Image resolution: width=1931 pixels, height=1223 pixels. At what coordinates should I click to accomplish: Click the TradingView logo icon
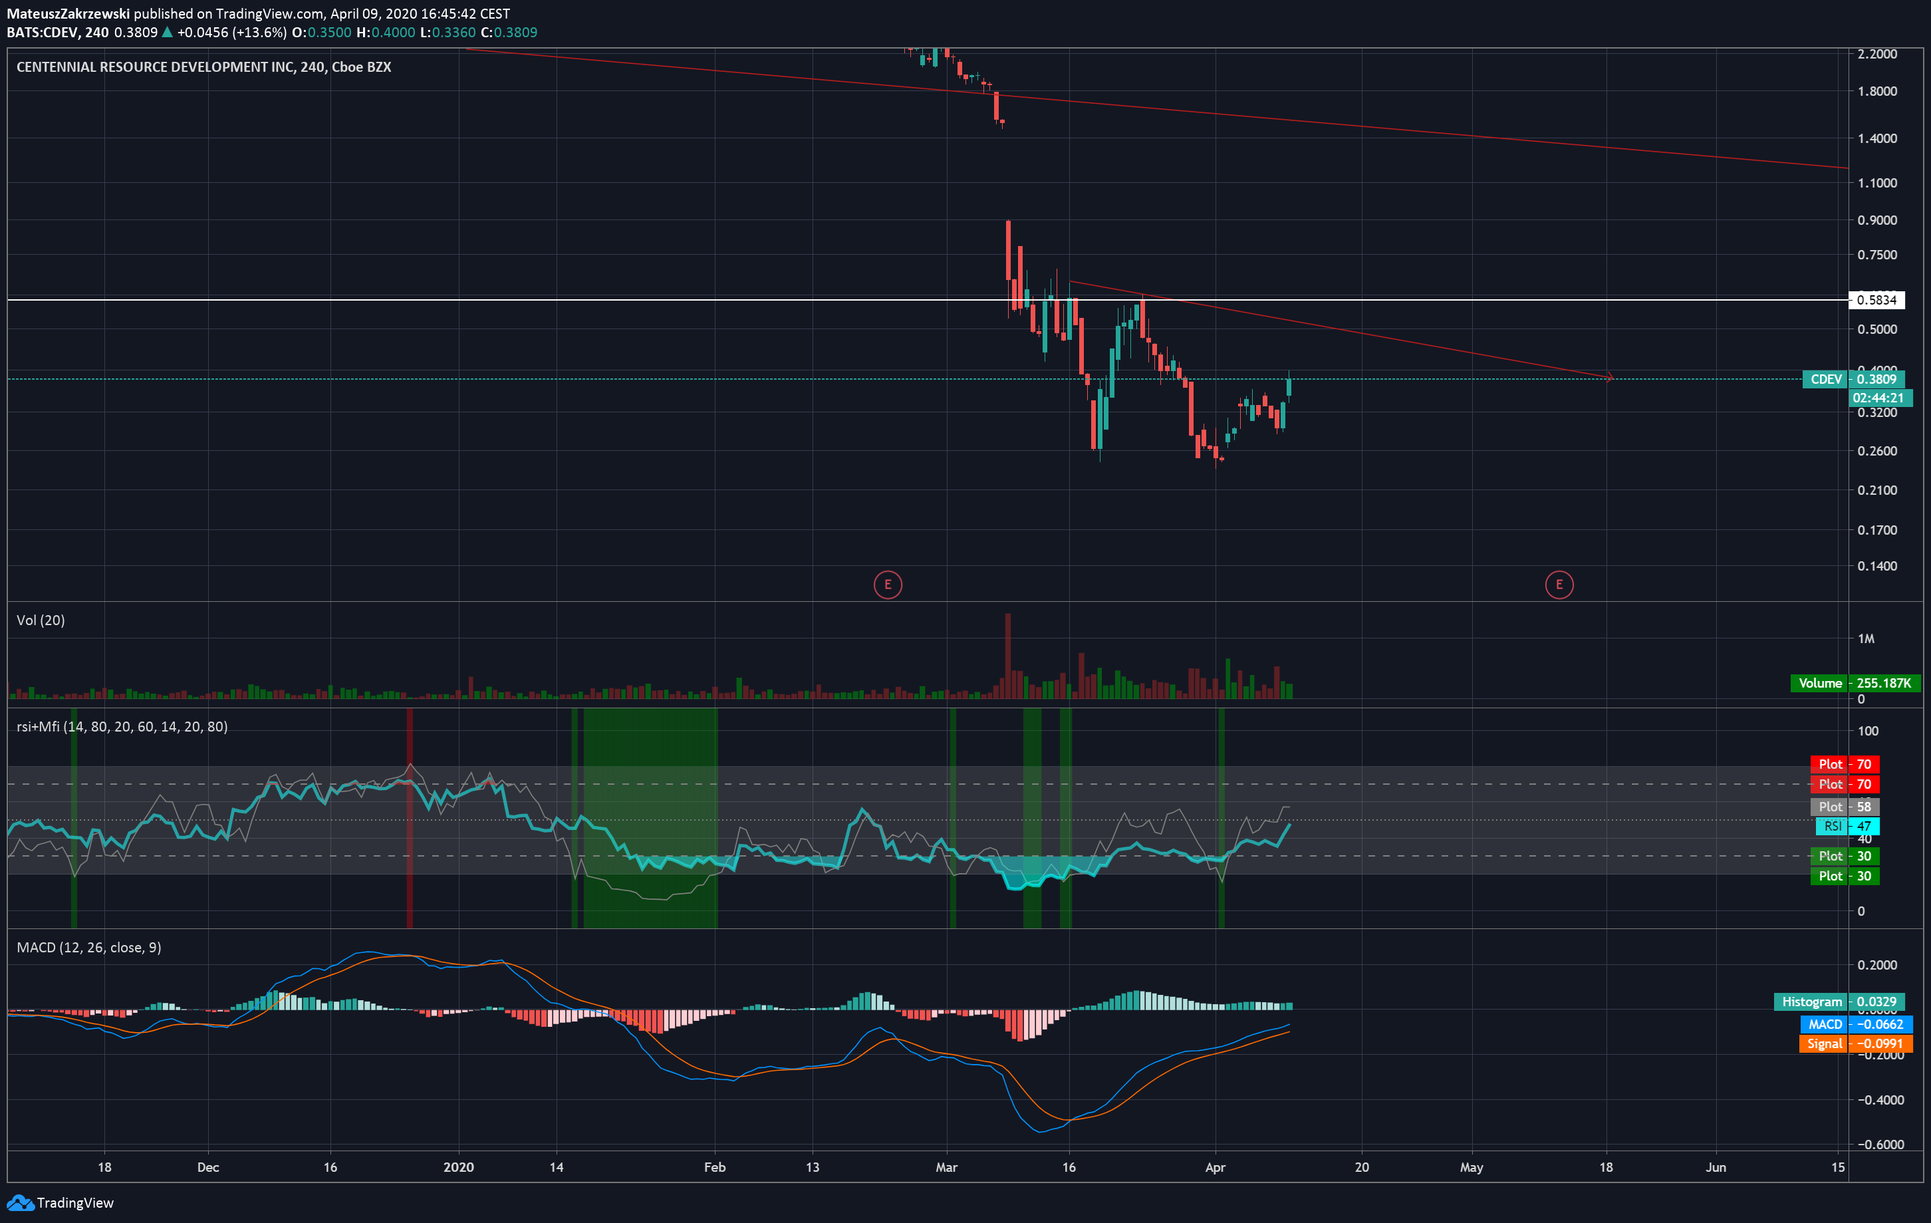point(20,1202)
